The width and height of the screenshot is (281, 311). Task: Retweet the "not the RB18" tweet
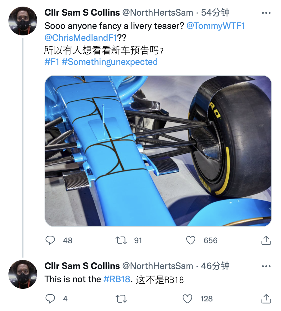pos(121,299)
